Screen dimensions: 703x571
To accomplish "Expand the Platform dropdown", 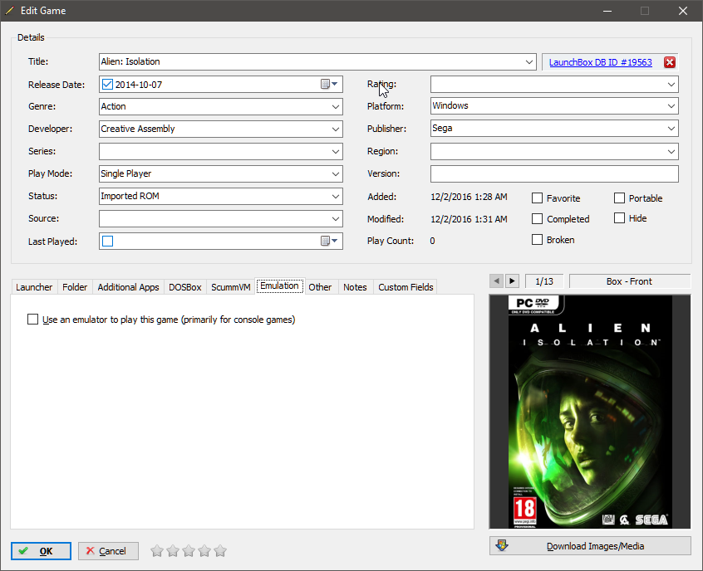I will (671, 106).
